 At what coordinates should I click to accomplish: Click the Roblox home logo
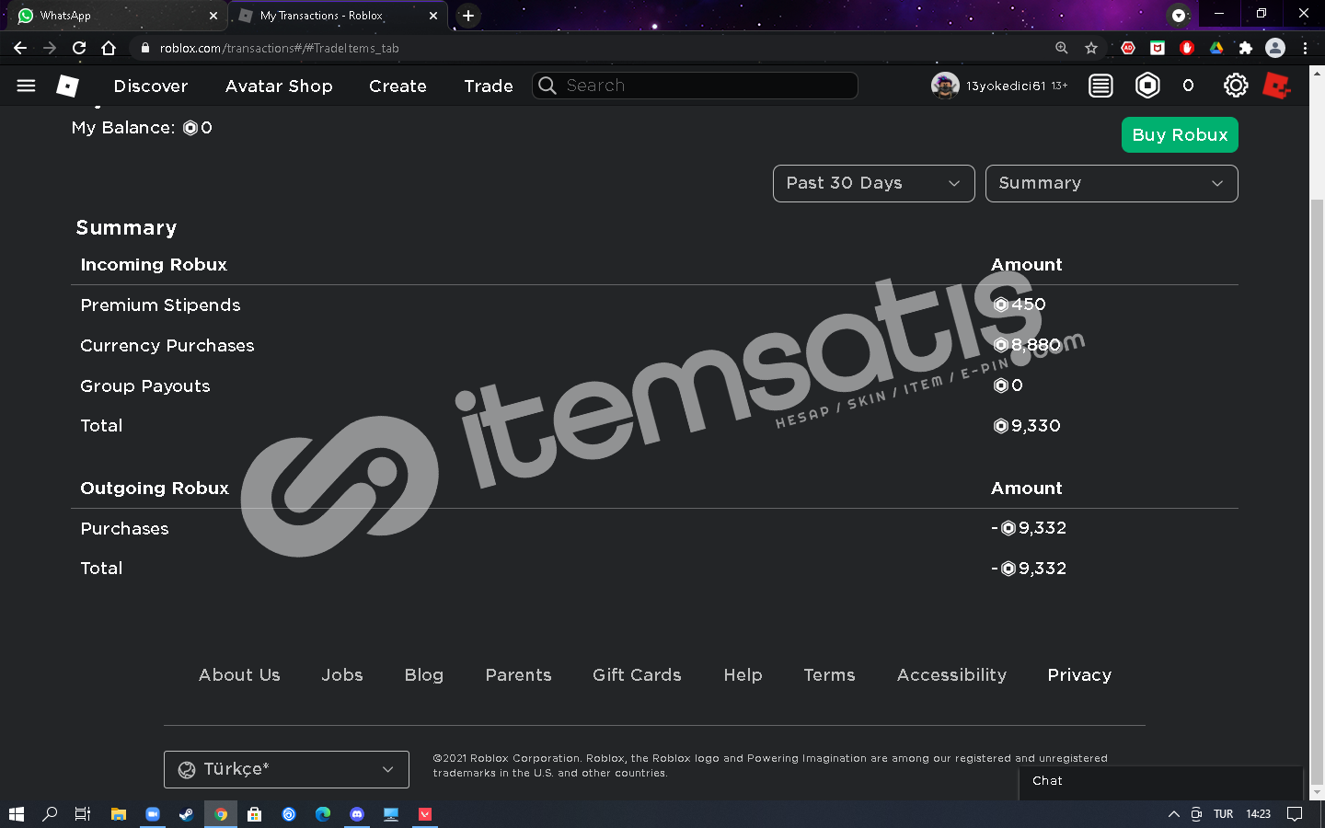tap(67, 86)
